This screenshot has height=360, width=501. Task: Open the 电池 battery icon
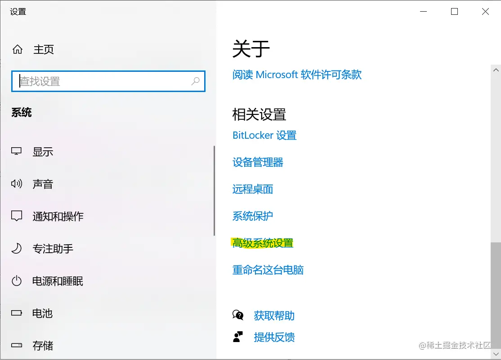tap(16, 313)
